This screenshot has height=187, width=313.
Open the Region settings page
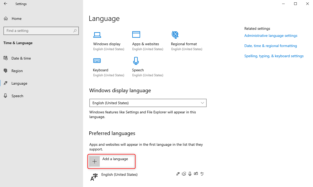[17, 71]
